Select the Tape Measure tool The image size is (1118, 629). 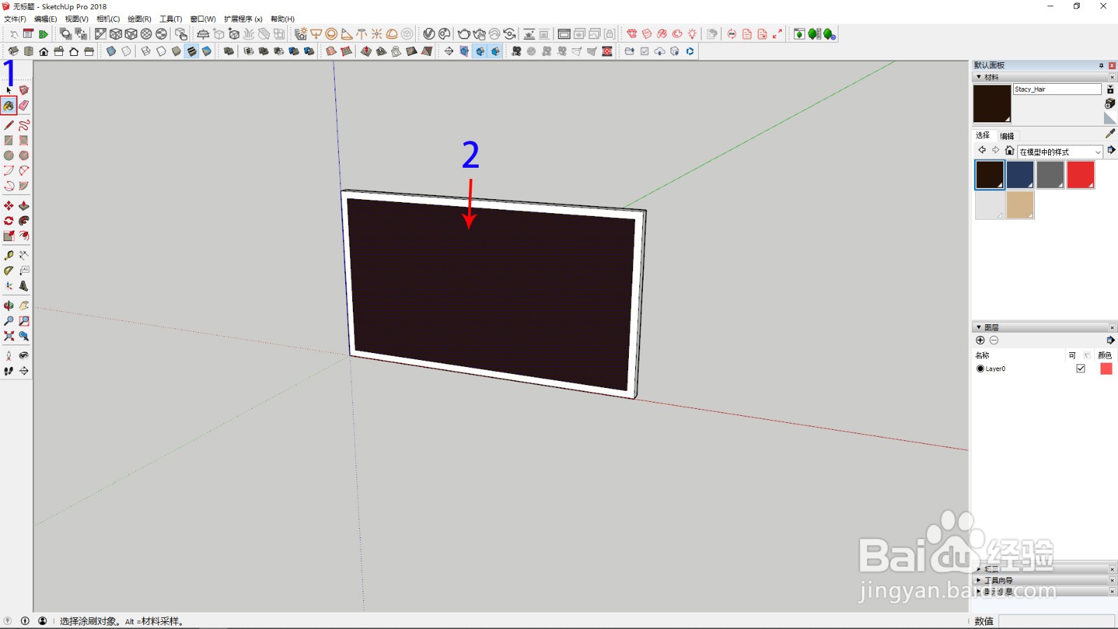point(8,255)
